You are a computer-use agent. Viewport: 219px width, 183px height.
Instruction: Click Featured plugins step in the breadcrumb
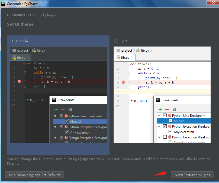coord(43,15)
